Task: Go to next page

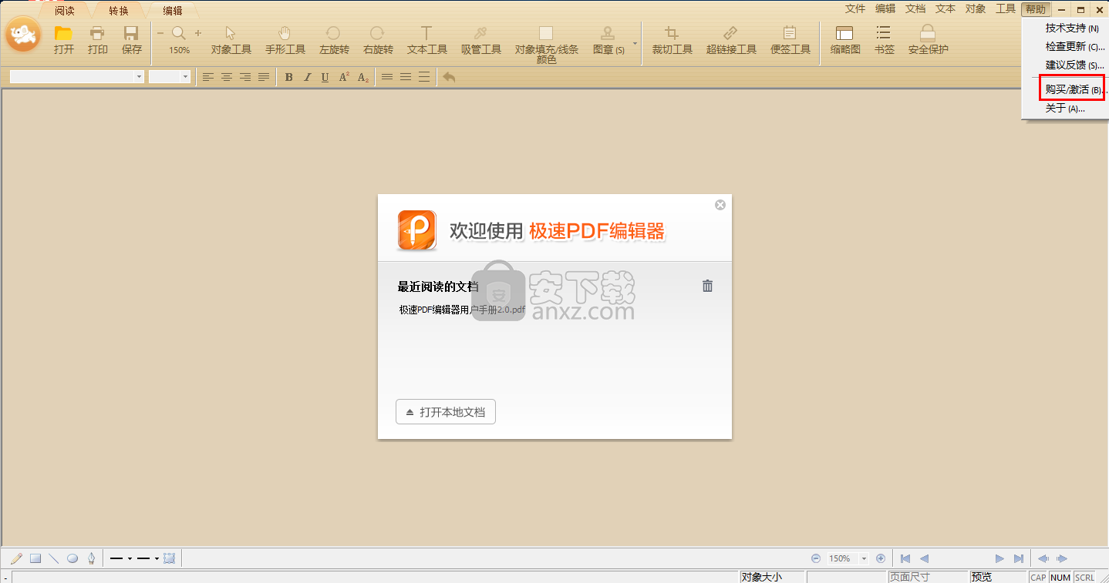Action: [x=999, y=558]
